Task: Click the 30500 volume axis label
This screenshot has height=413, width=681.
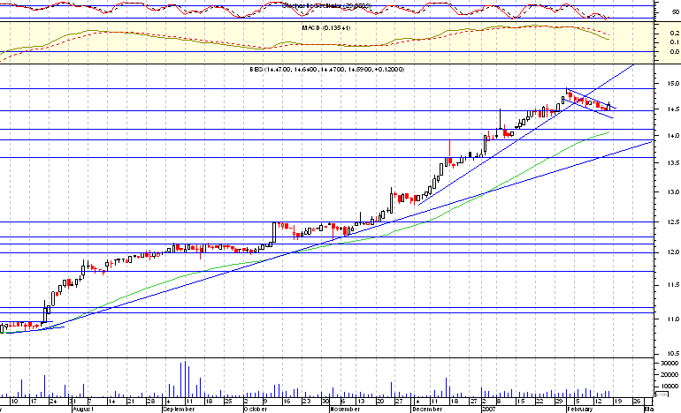Action: [669, 364]
